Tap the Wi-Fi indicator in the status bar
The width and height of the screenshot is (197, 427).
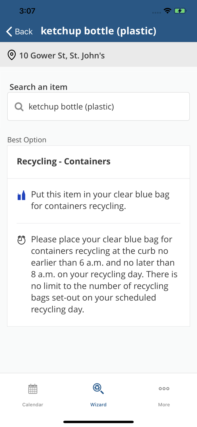click(167, 11)
